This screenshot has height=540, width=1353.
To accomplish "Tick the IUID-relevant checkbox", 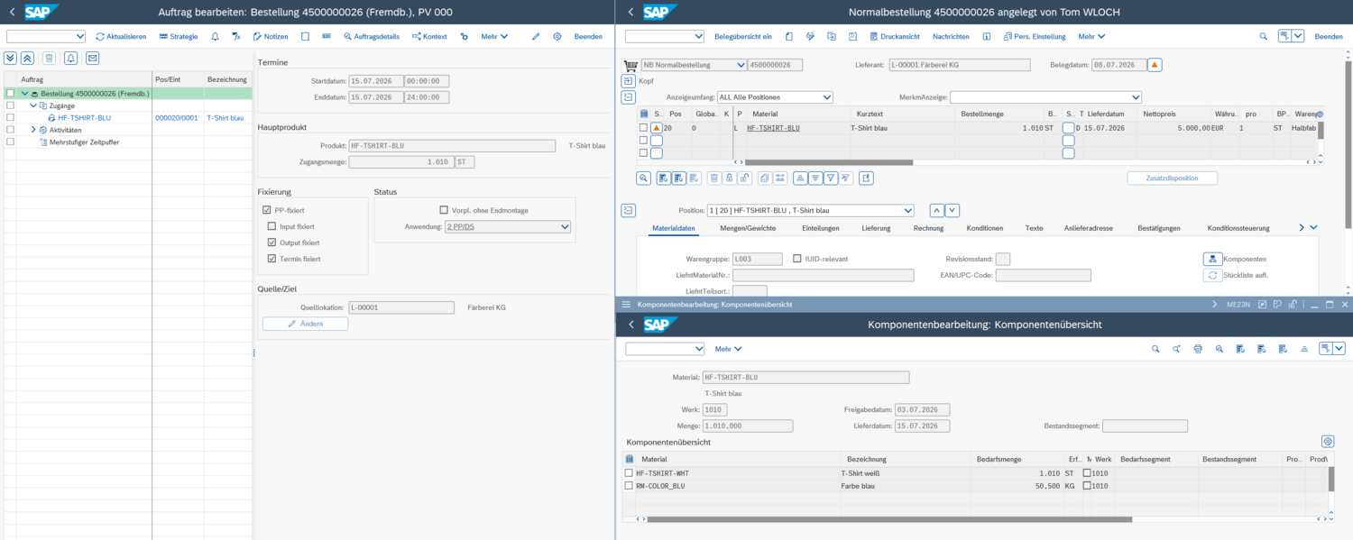I will tap(796, 259).
